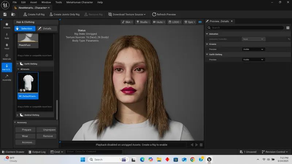The width and height of the screenshot is (292, 164).
Task: Open the Edit menu
Action: tap(23, 3)
